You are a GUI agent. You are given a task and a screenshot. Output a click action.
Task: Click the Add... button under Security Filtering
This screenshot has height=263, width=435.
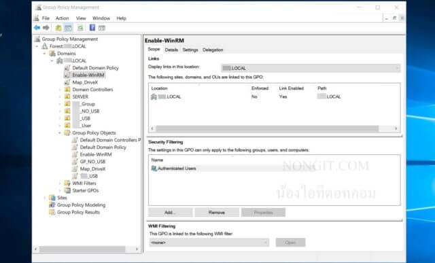170,213
